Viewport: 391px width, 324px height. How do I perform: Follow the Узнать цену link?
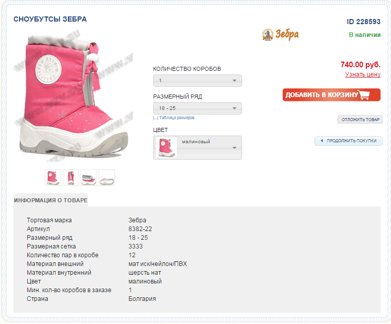(363, 74)
